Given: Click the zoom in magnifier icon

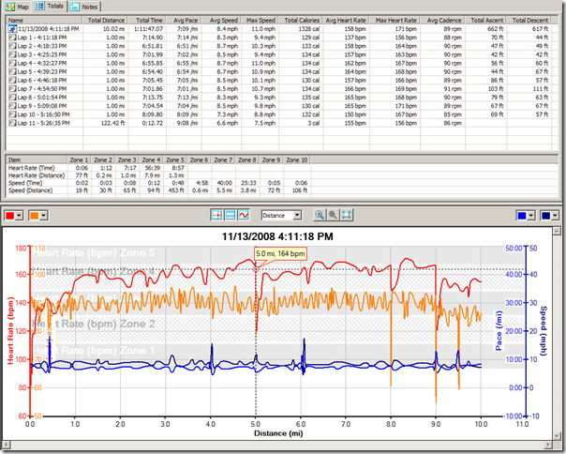Looking at the screenshot, I should pyautogui.click(x=320, y=215).
